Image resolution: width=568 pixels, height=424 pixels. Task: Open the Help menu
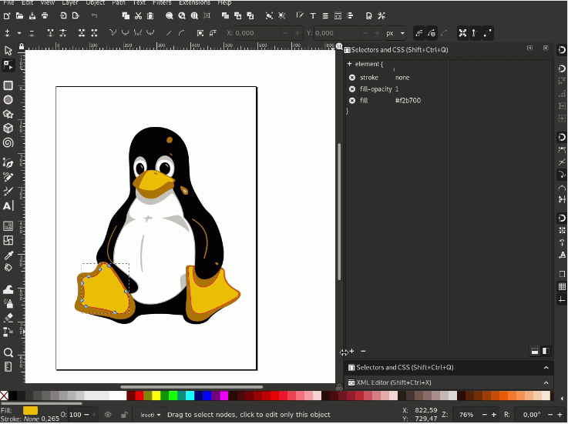(224, 2)
